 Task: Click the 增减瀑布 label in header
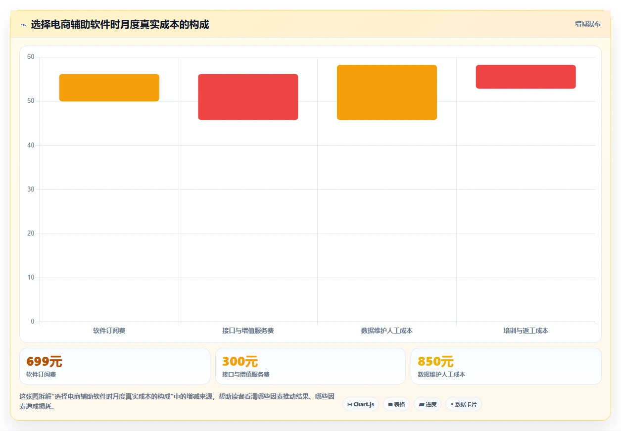[588, 24]
